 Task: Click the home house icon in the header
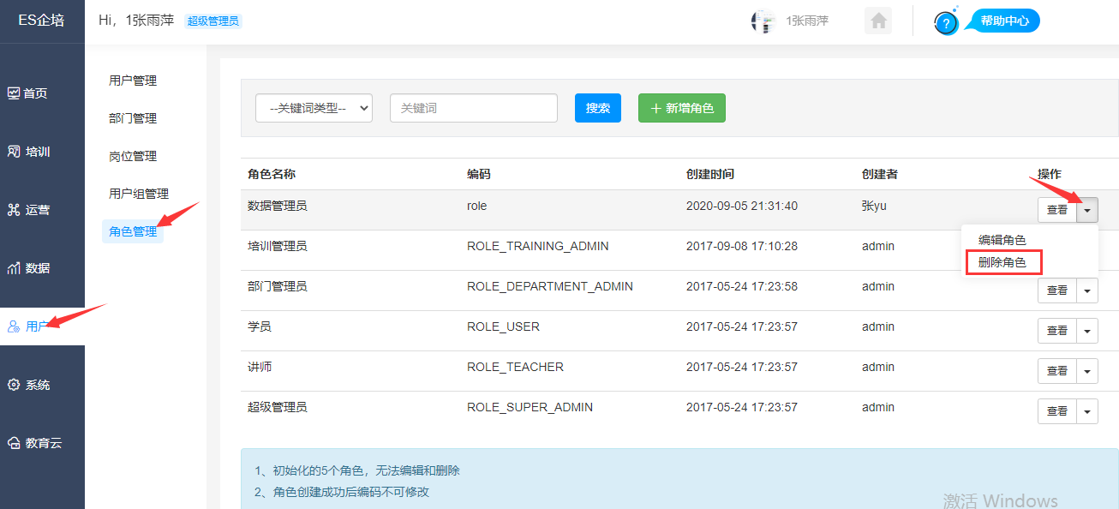click(x=878, y=21)
